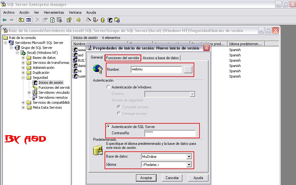Viewport: 296px width, 185px height.
Task: Click the Funciones del servidor key icon in tree
Action: coord(35,88)
